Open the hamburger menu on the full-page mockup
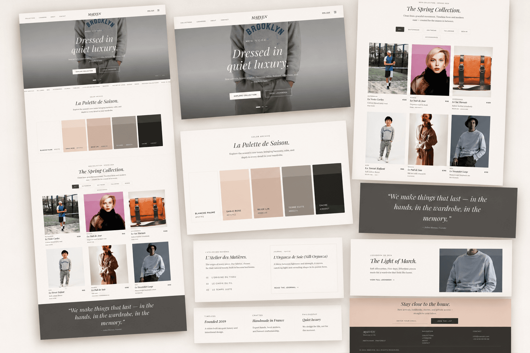Image resolution: width=530 pixels, height=353 pixels. (158, 10)
